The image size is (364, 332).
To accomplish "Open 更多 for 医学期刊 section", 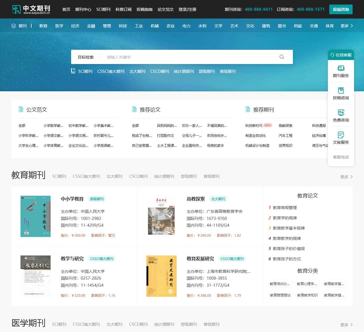I will tap(347, 325).
